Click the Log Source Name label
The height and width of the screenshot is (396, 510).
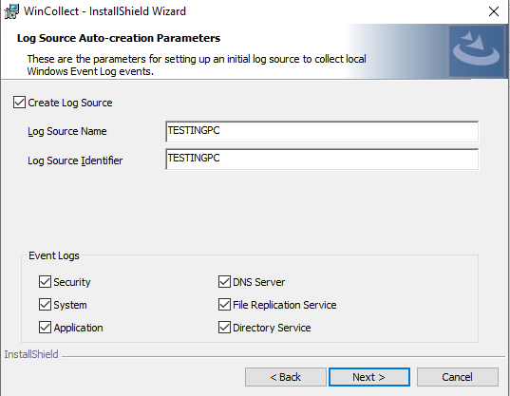[67, 131]
